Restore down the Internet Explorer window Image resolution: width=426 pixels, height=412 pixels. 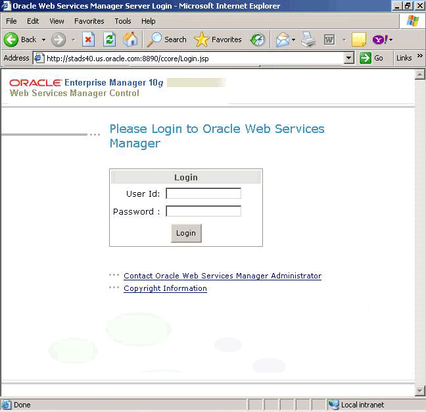pos(408,6)
